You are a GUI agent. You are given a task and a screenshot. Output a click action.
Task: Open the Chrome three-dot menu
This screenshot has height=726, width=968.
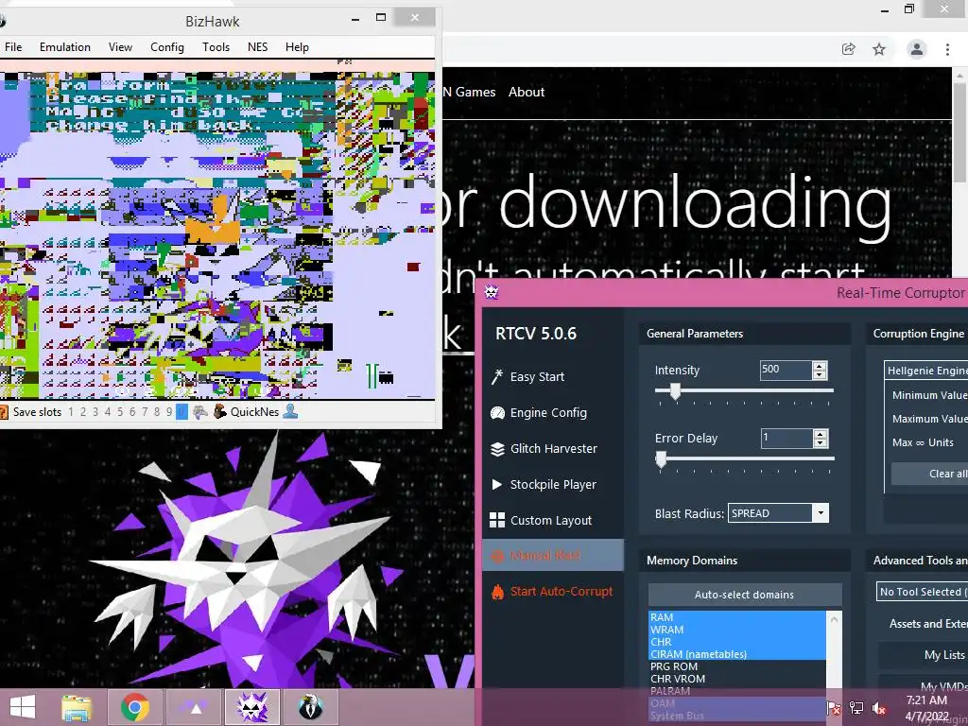pos(947,49)
